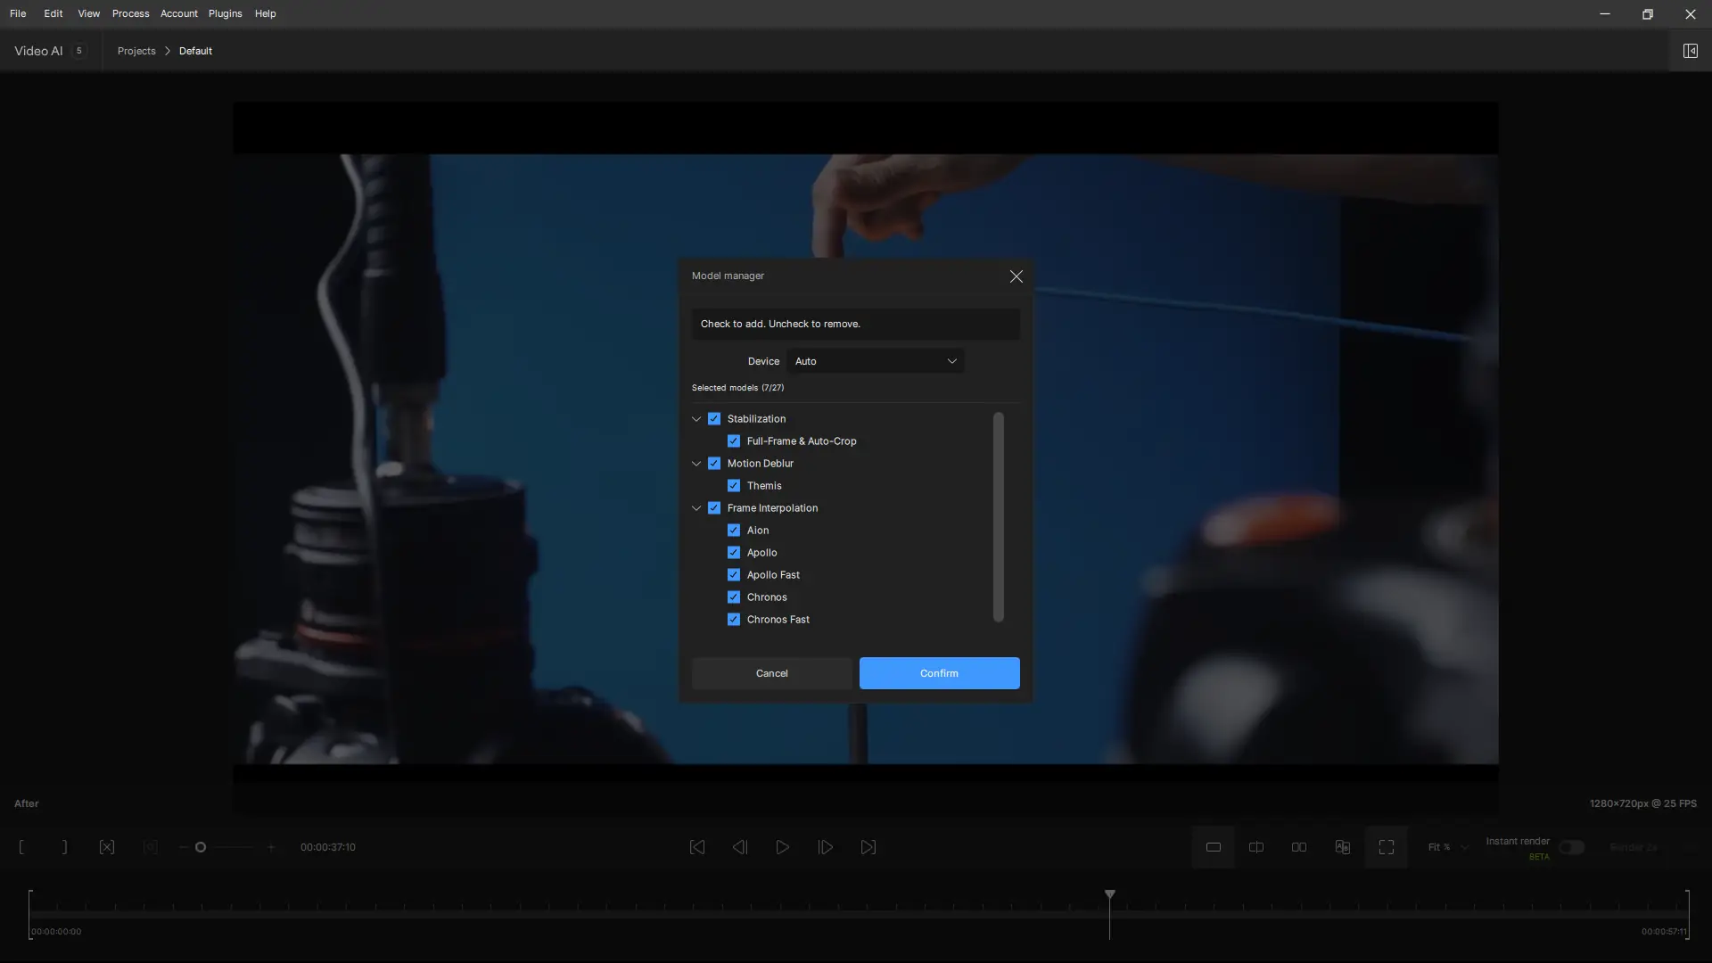Jump to last frame of the video
This screenshot has height=963, width=1712.
pyautogui.click(x=868, y=847)
